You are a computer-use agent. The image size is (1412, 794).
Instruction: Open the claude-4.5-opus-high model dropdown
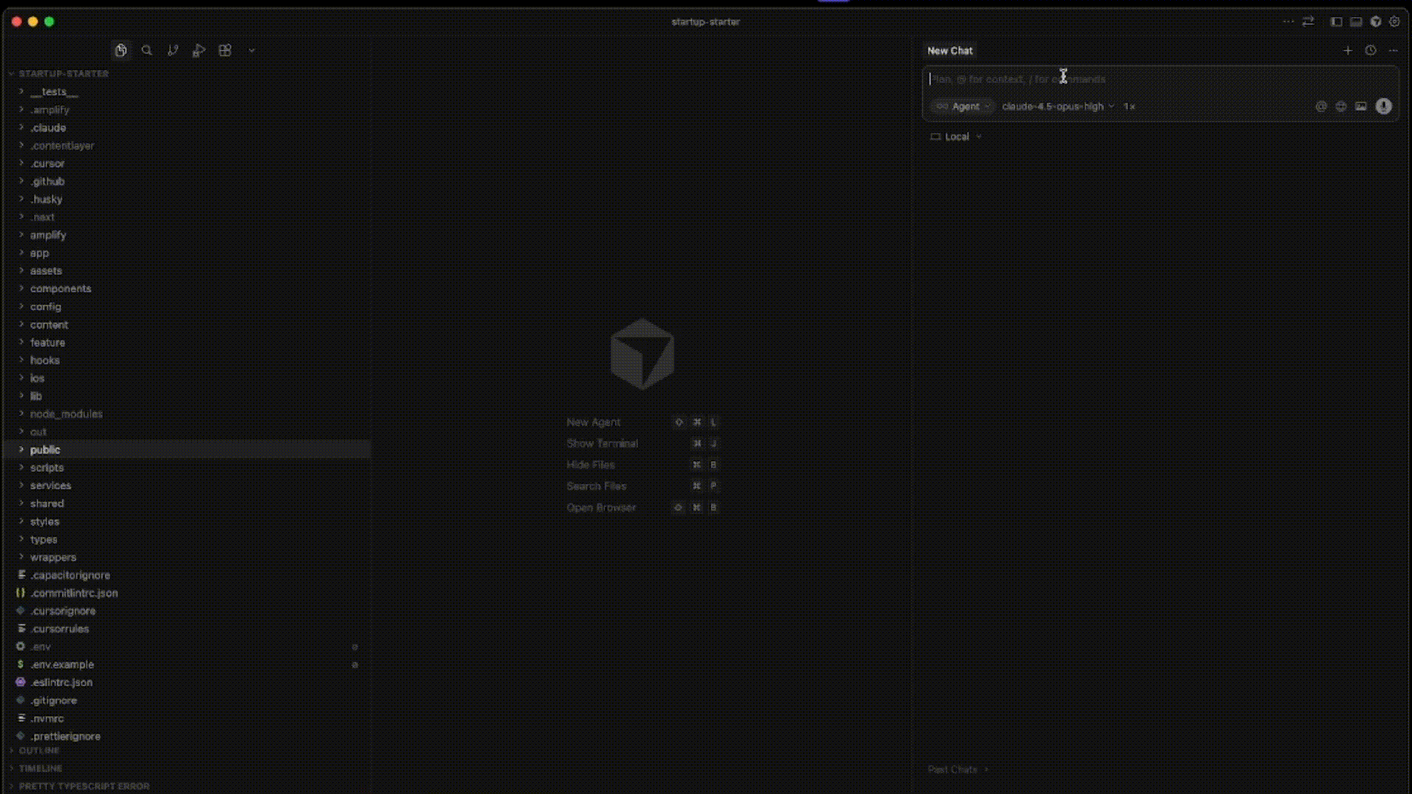[1057, 106]
